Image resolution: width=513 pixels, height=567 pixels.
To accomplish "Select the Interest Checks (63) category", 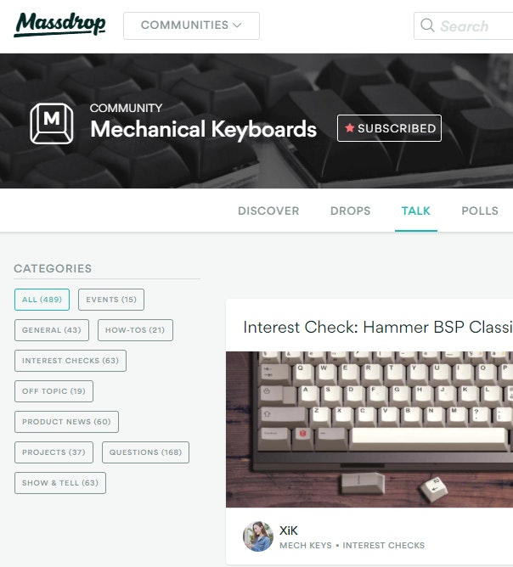I will (x=70, y=361).
